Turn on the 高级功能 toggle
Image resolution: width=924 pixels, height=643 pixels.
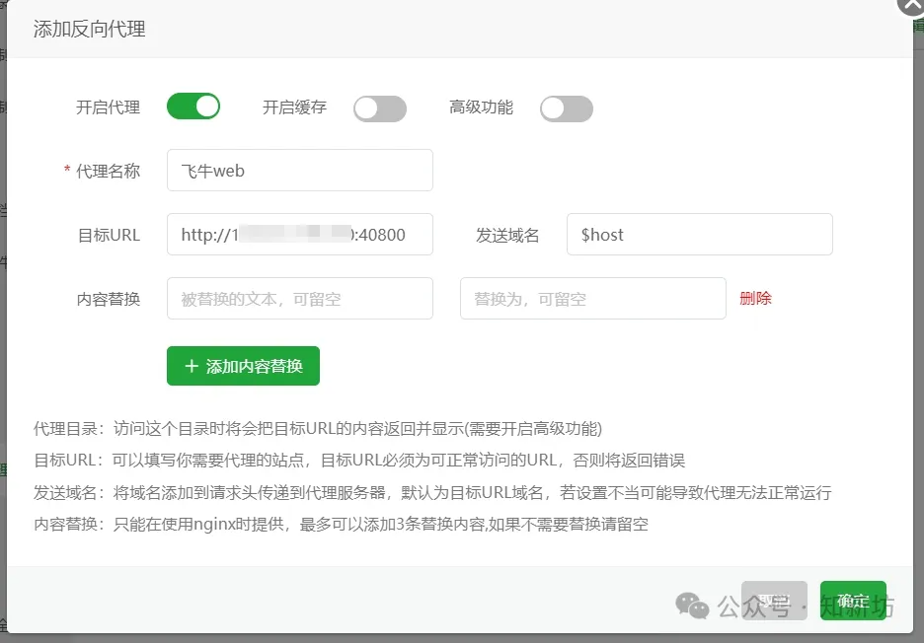click(x=567, y=108)
